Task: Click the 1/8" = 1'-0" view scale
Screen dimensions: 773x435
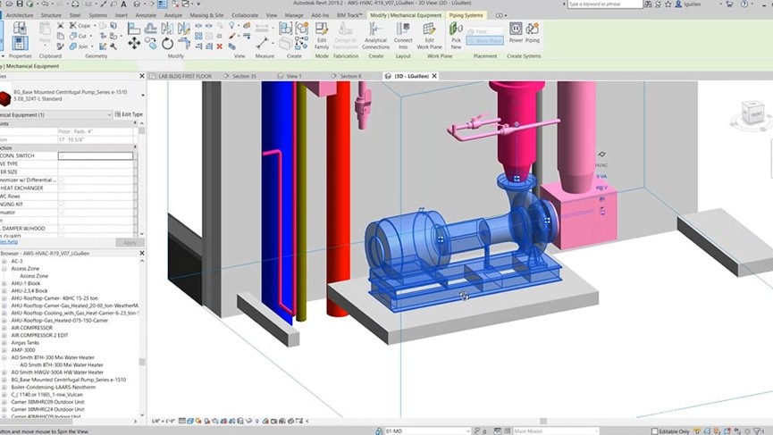Action: pyautogui.click(x=163, y=422)
